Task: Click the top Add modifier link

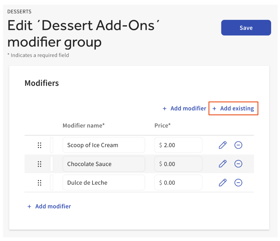Action: pos(185,108)
